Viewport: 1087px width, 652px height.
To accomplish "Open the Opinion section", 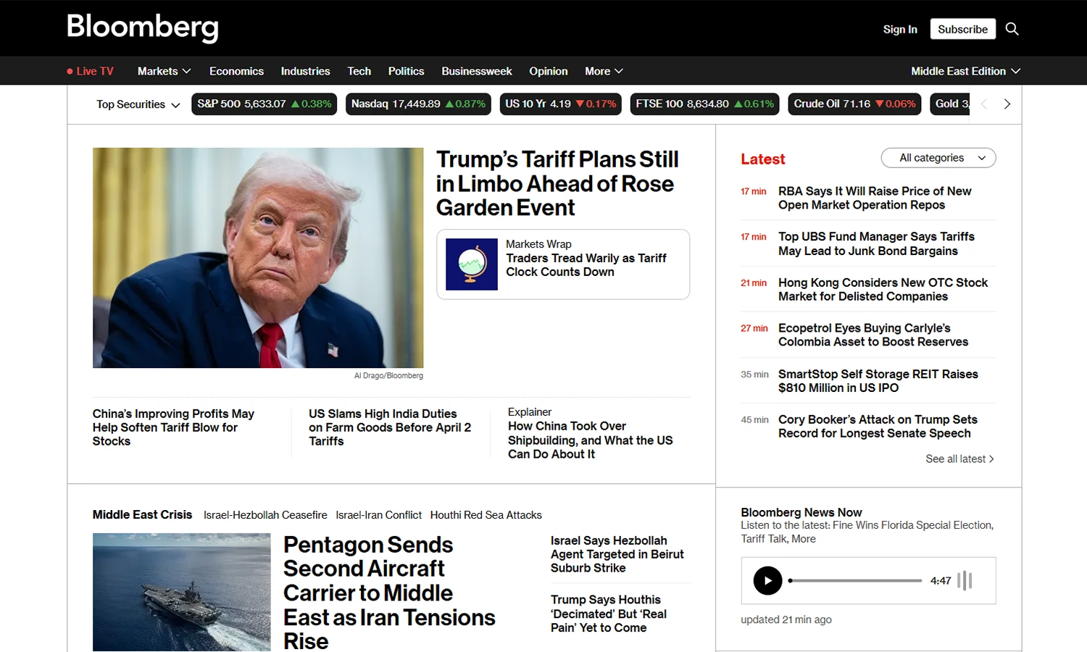I will 548,71.
